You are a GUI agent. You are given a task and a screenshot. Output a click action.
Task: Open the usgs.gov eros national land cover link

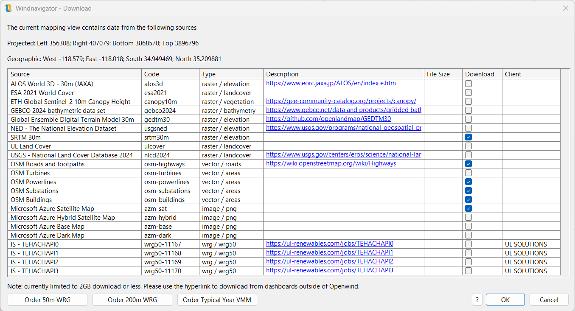click(344, 154)
